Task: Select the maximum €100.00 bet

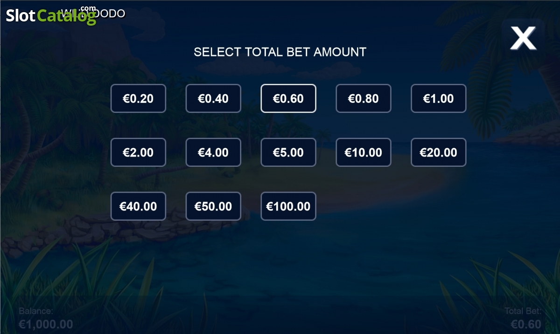Action: pos(288,206)
